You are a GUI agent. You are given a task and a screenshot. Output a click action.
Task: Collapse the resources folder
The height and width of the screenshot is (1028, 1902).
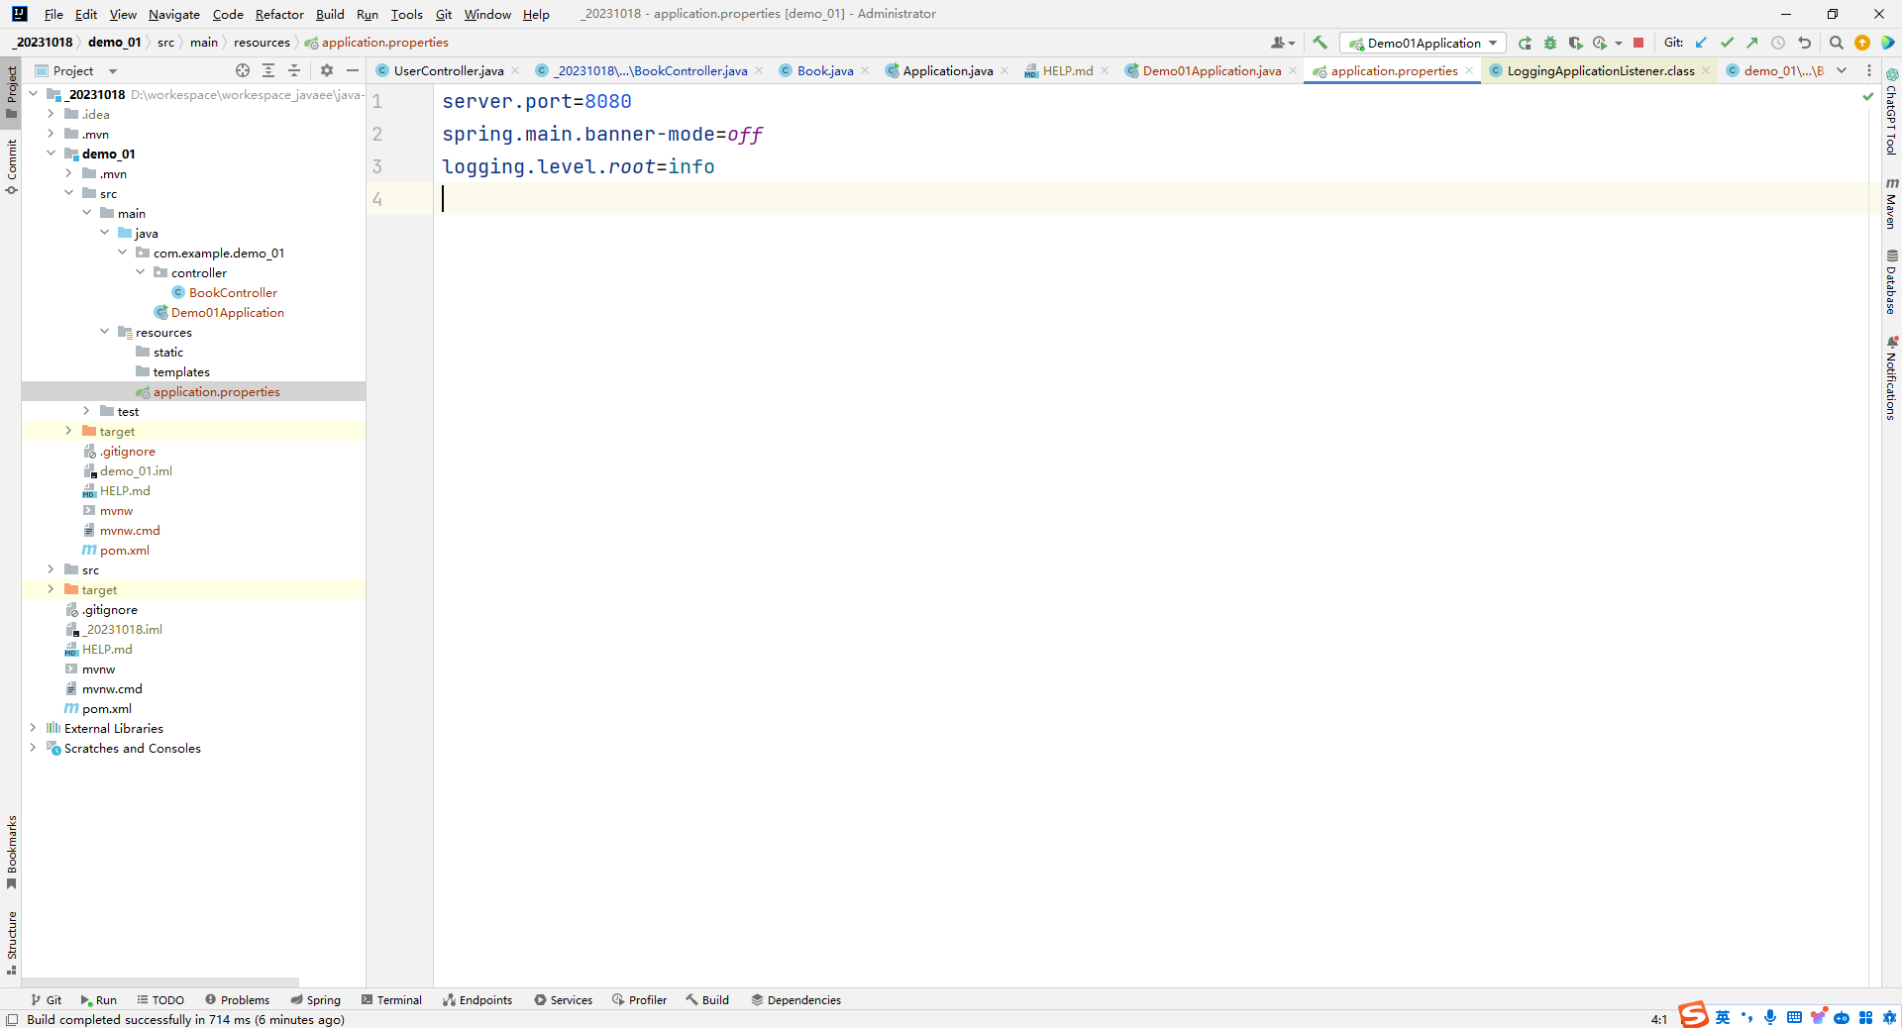(x=104, y=332)
